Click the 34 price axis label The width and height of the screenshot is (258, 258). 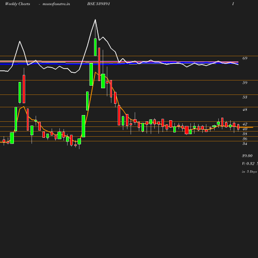tap(245, 143)
